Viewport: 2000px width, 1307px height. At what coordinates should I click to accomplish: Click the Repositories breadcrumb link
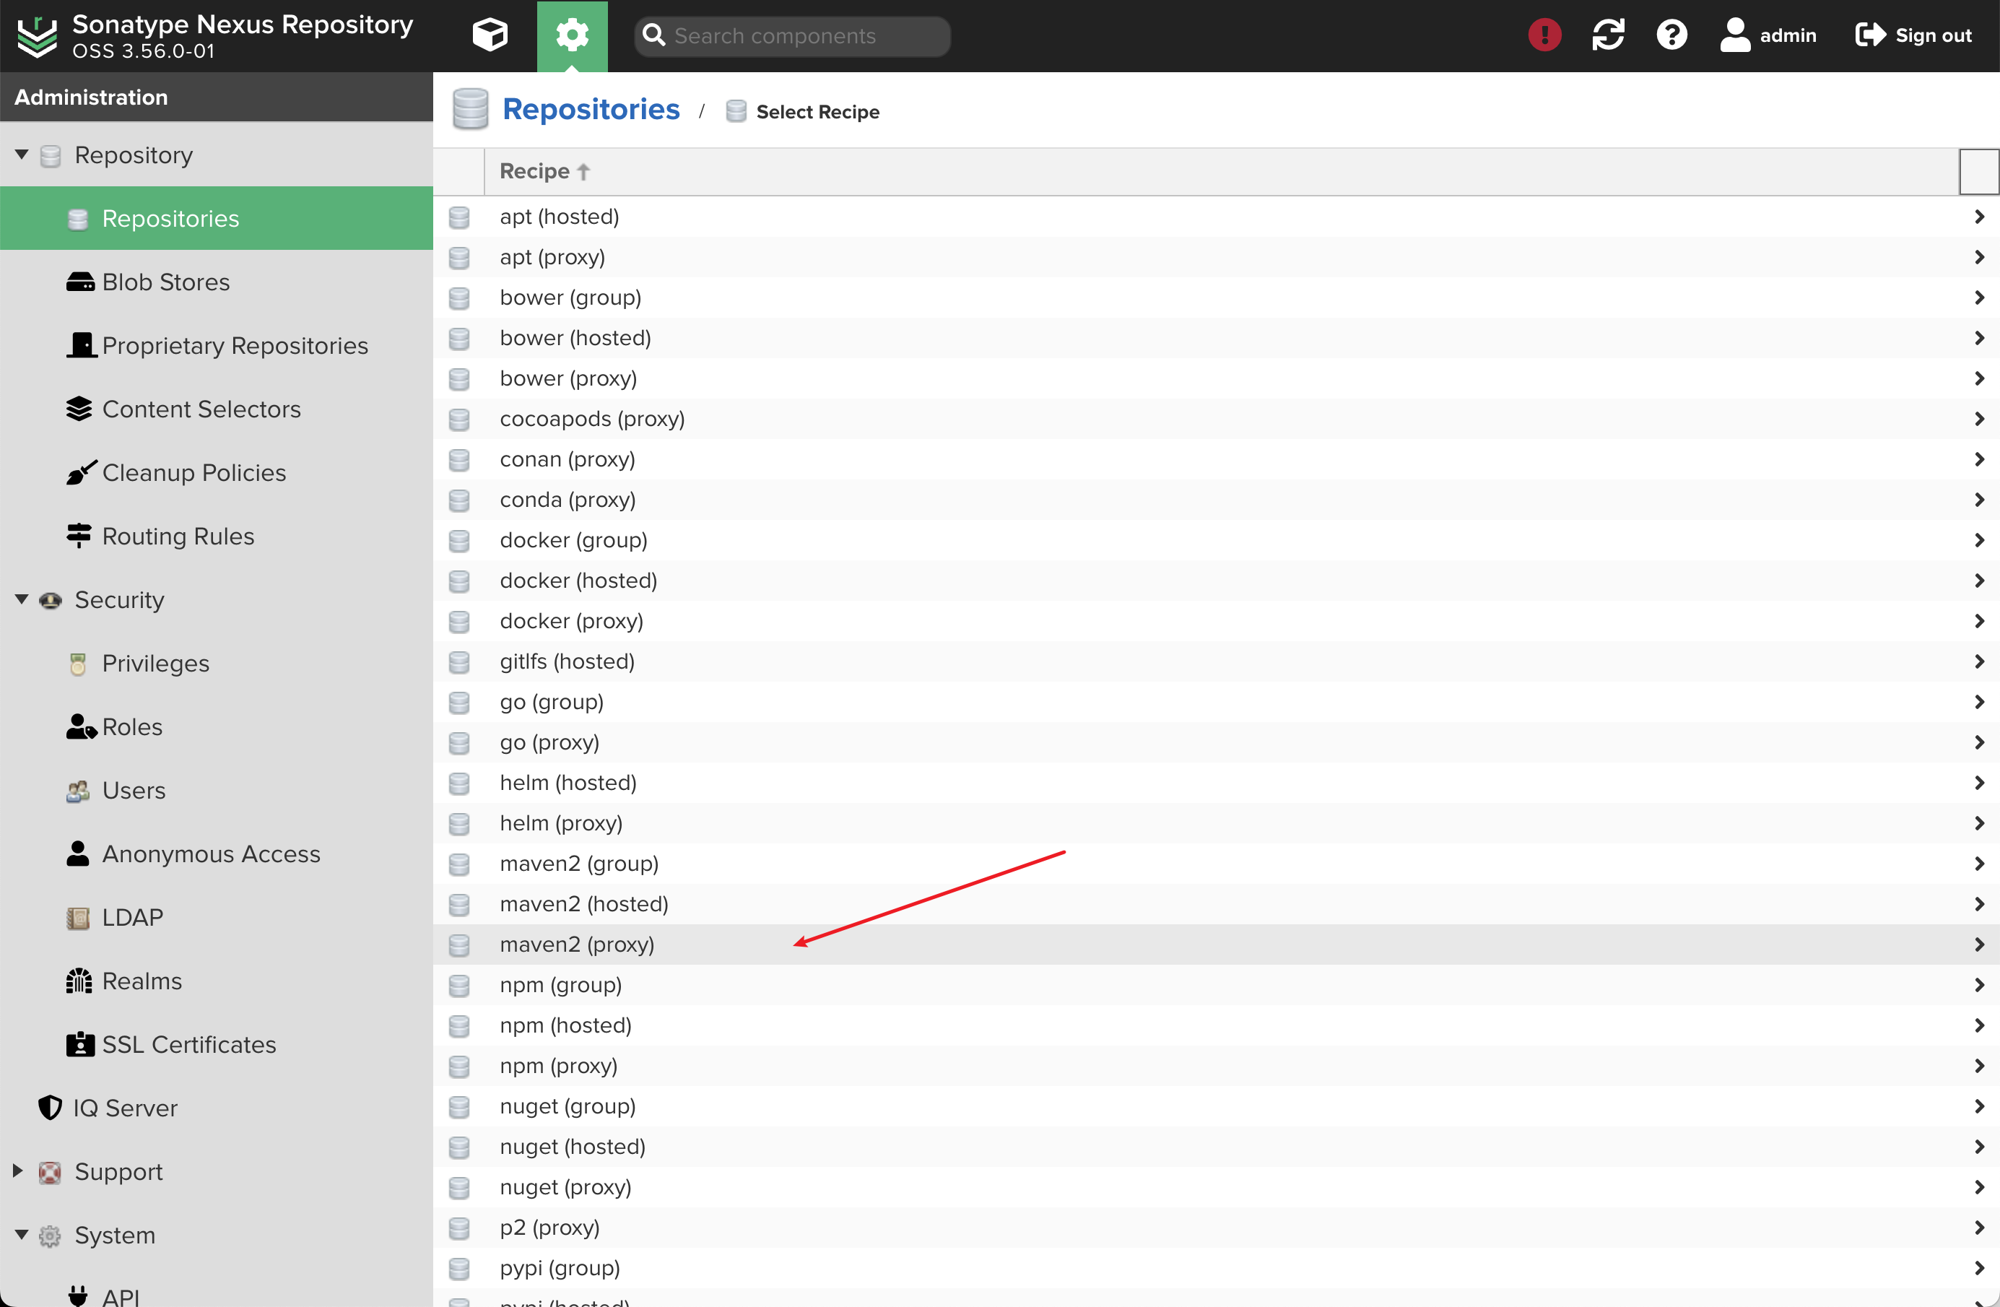coord(591,109)
